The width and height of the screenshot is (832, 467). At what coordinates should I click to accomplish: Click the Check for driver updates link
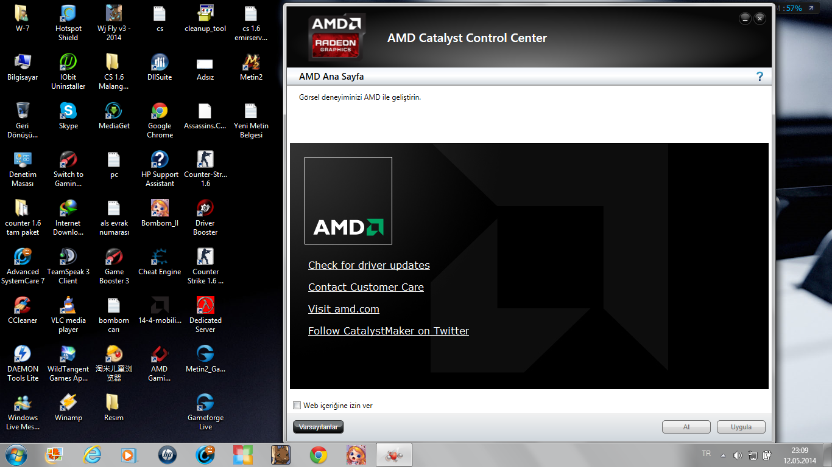click(x=368, y=265)
